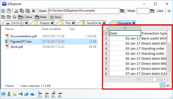Click the cut scissors icon
This screenshot has height=99, width=173.
16,11
